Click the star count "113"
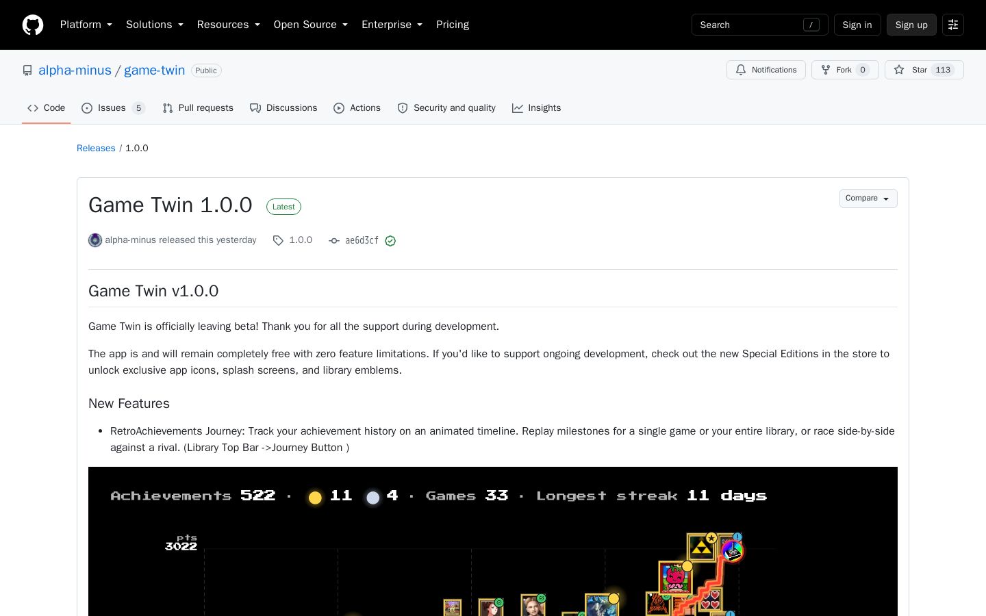Viewport: 986px width, 616px height. point(943,70)
